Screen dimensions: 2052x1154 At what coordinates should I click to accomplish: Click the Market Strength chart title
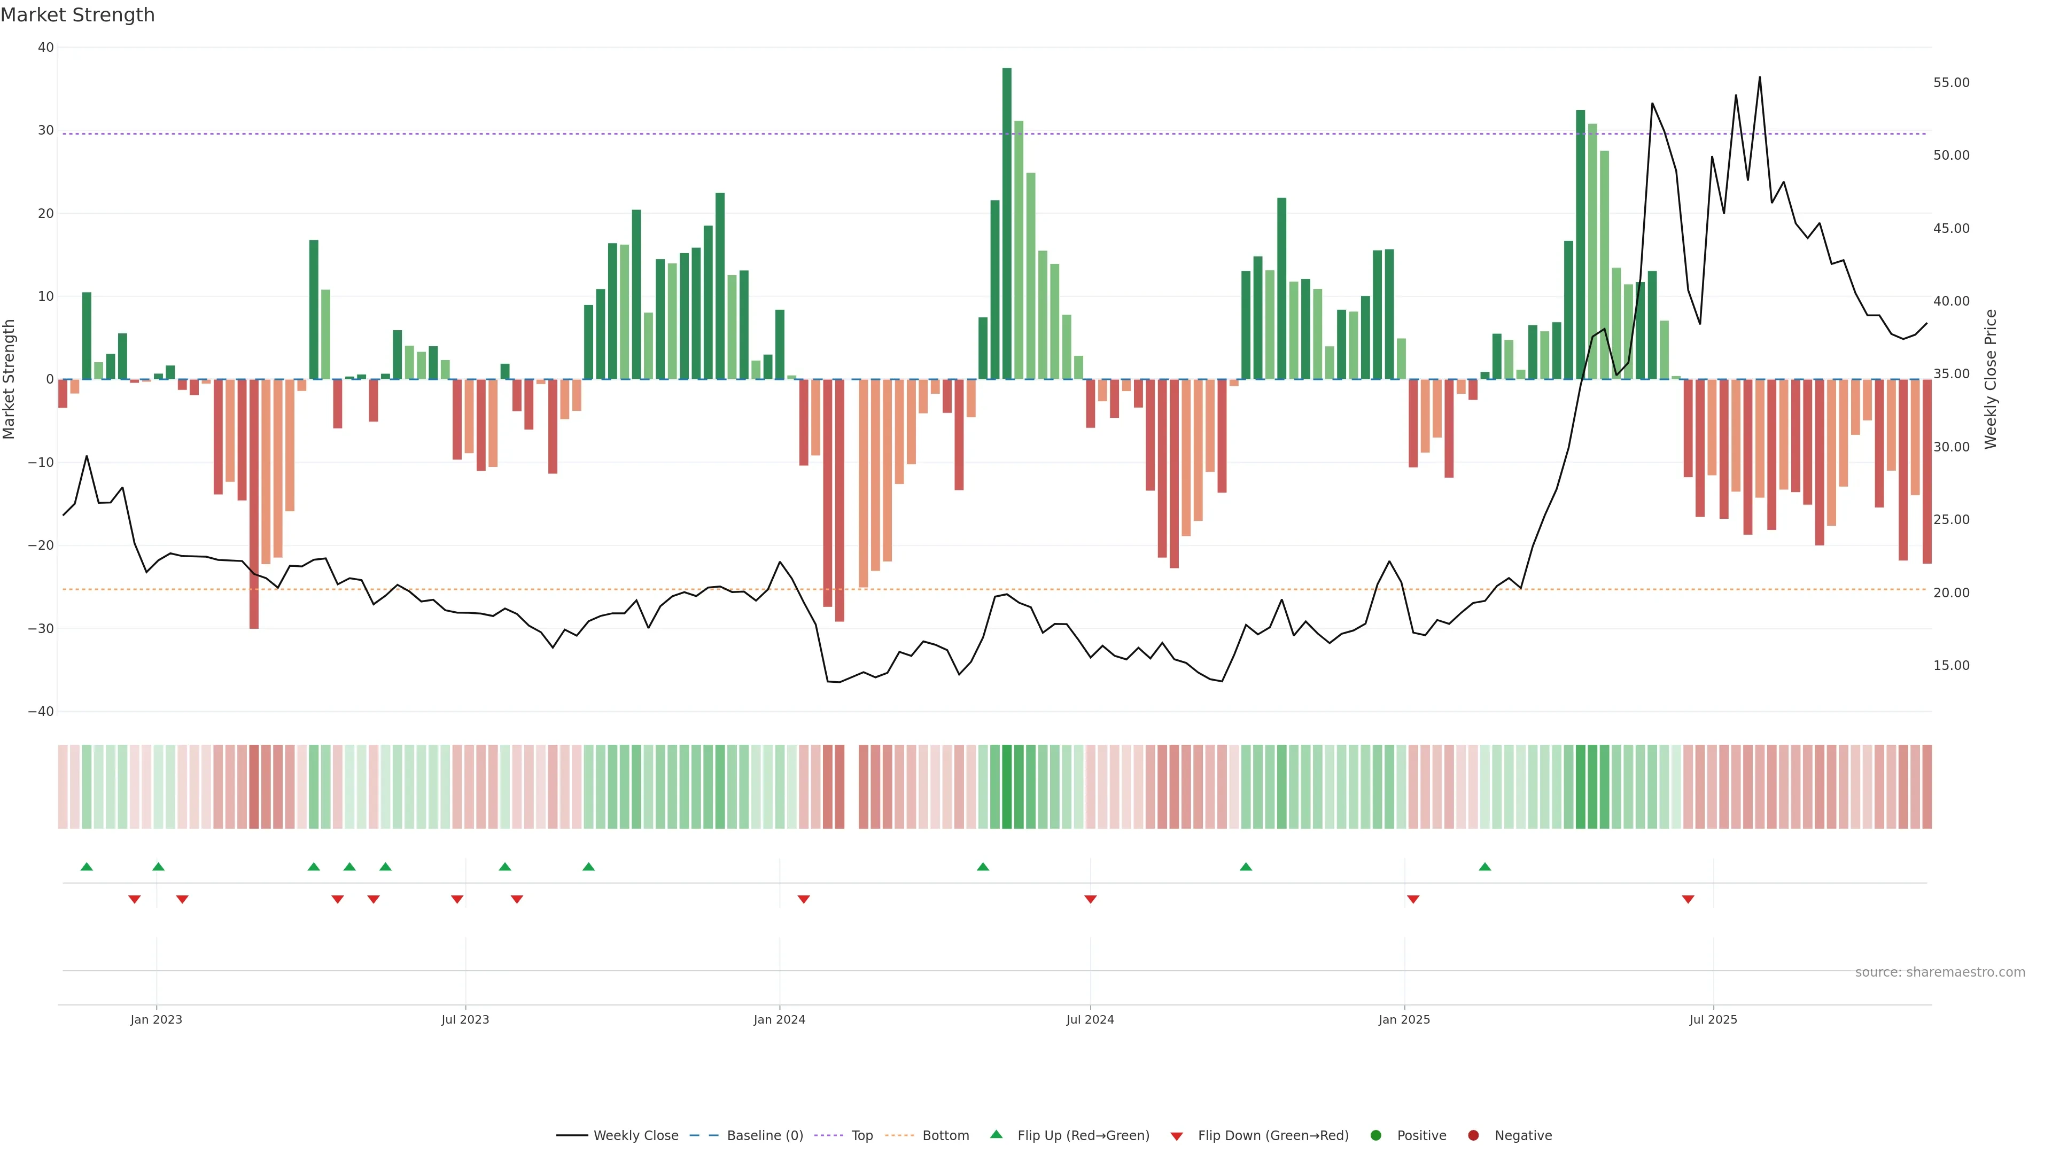tap(77, 14)
